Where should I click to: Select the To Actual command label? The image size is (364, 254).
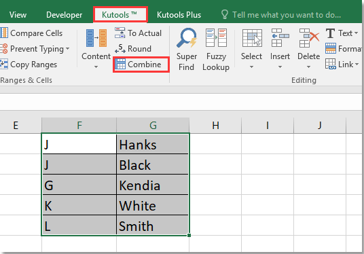[145, 33]
